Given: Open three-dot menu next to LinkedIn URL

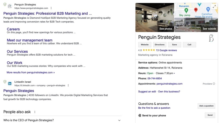Looking at the screenshot, I should tap(68, 85).
